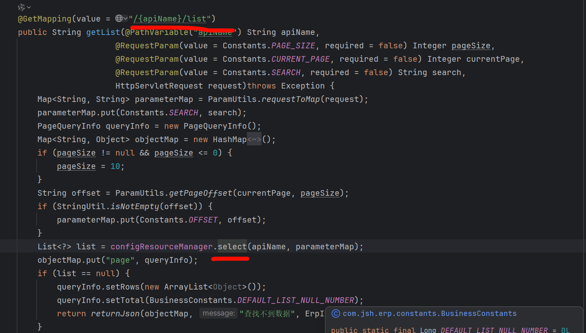Click the AI assistant icon above GetMapping
The image size is (586, 333).
click(x=22, y=7)
